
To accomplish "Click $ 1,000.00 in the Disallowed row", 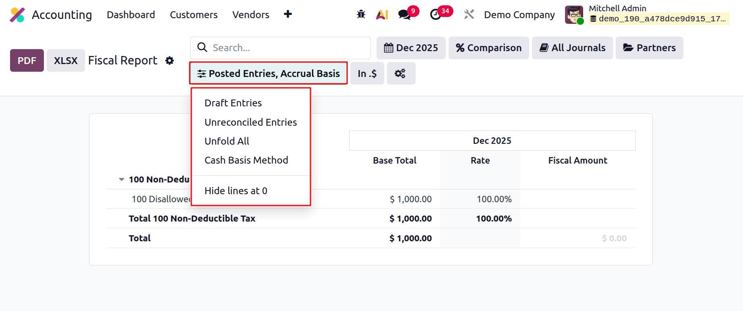I will point(410,199).
